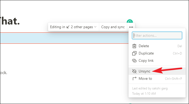Viewport: 189px width, 104px height.
Task: Click the blue highlighted synced block
Action: pos(64,38)
